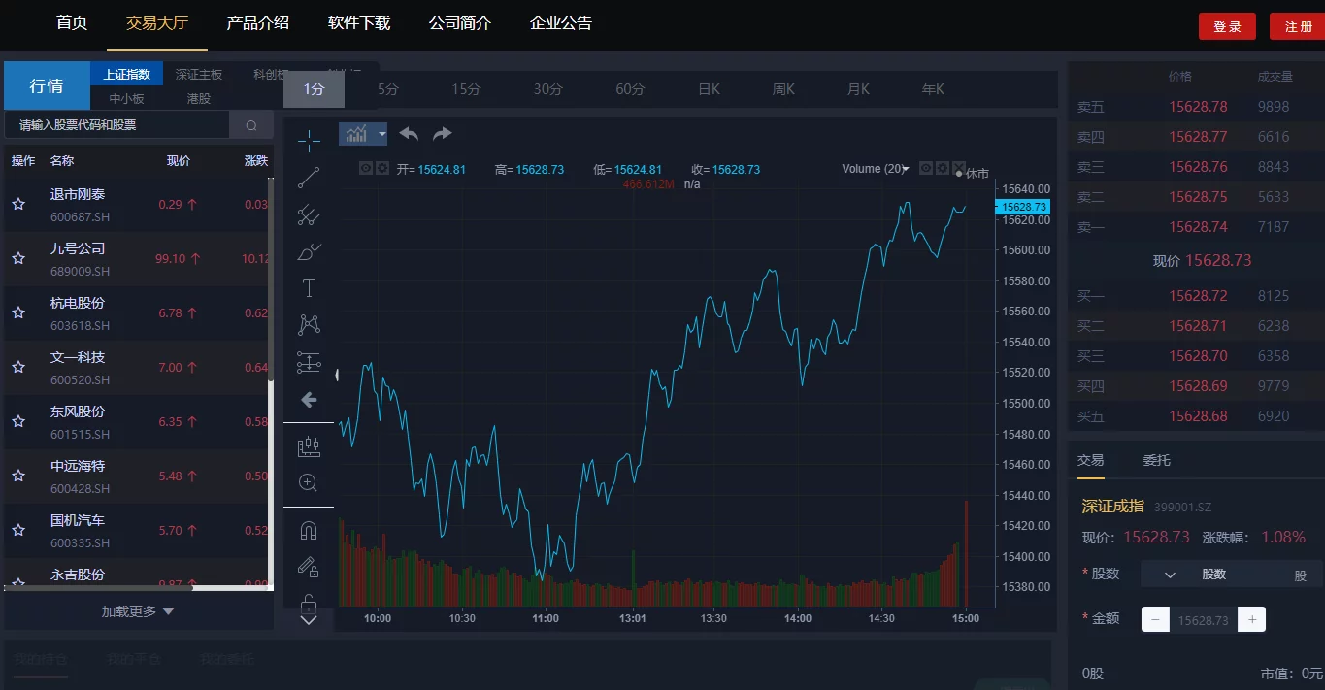
Task: Favorite 退市刚泰 with its star
Action: pyautogui.click(x=18, y=204)
